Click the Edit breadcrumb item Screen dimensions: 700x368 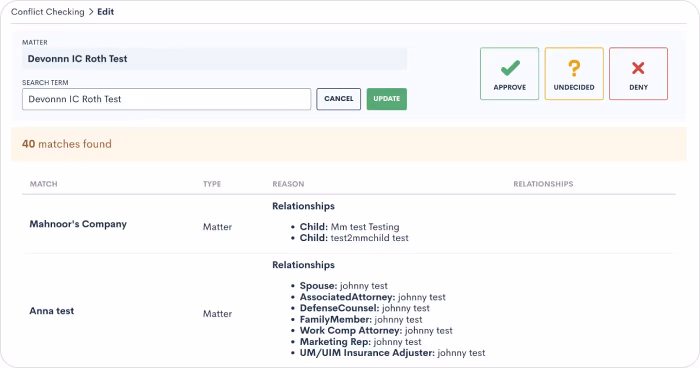tap(105, 11)
